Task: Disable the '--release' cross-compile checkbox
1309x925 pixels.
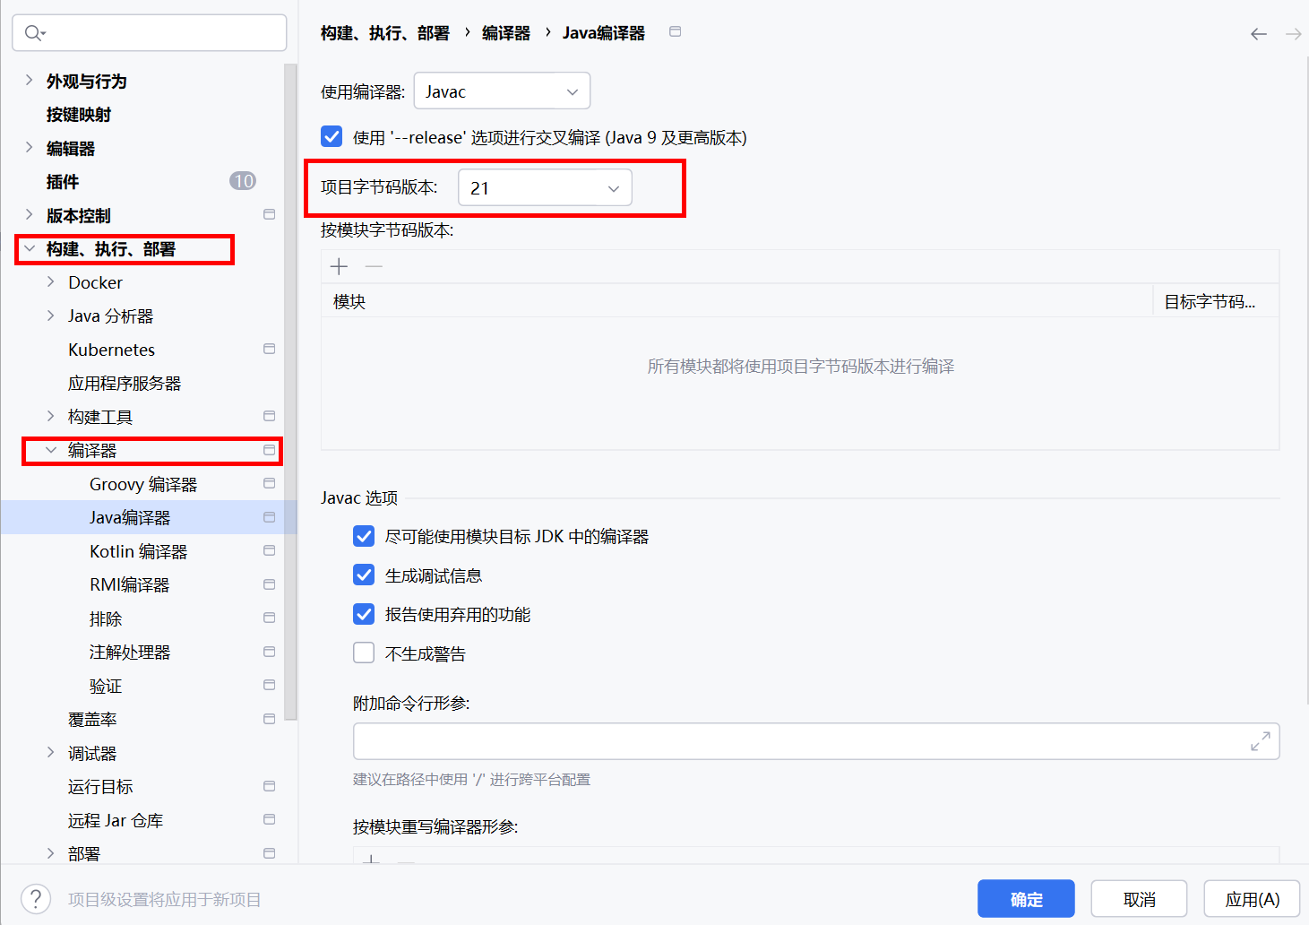Action: pos(332,137)
